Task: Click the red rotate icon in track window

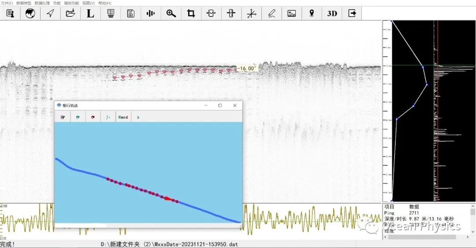Action: 93,117
